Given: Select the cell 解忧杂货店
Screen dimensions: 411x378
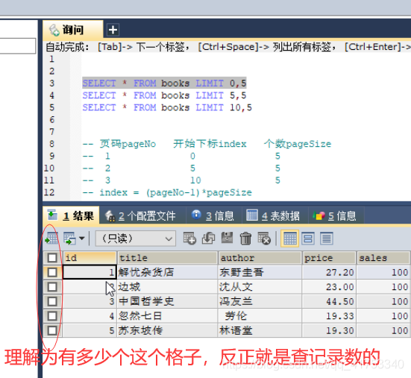Looking at the screenshot, I should [168, 272].
